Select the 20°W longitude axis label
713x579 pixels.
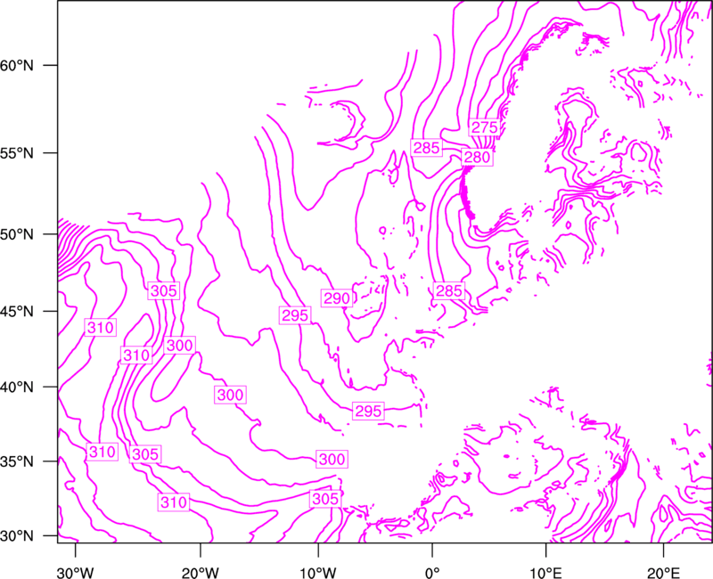tap(200, 573)
